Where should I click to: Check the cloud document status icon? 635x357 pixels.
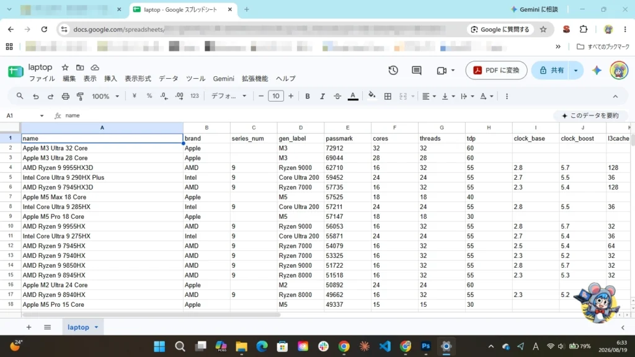[x=95, y=68]
